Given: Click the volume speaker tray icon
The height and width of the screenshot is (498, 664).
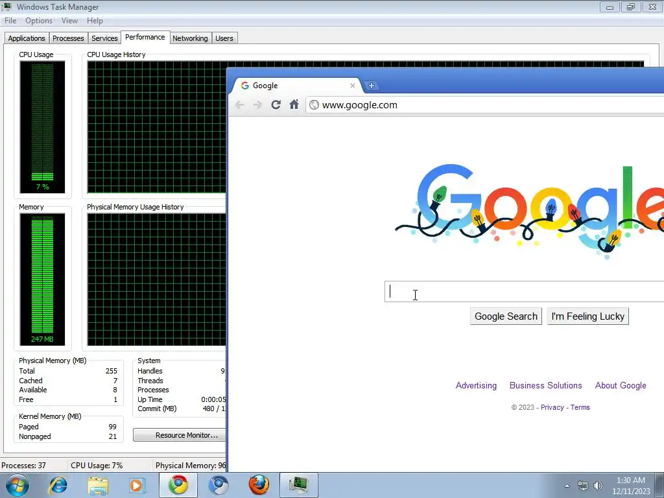Looking at the screenshot, I should pos(598,486).
